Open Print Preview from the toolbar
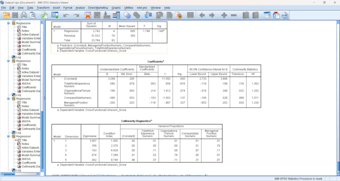Viewport: 340px width, 181px height. tap(33, 15)
